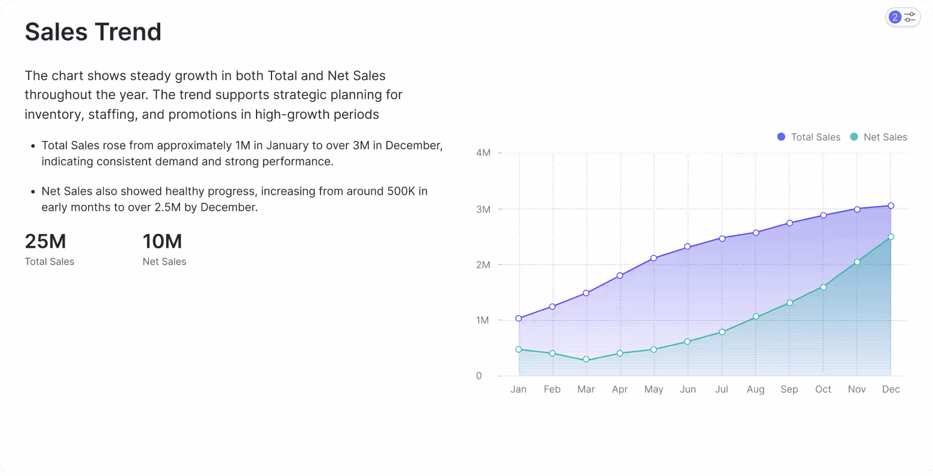Viewport: 933px width, 476px height.
Task: Open the chart filter settings icon
Action: [910, 17]
